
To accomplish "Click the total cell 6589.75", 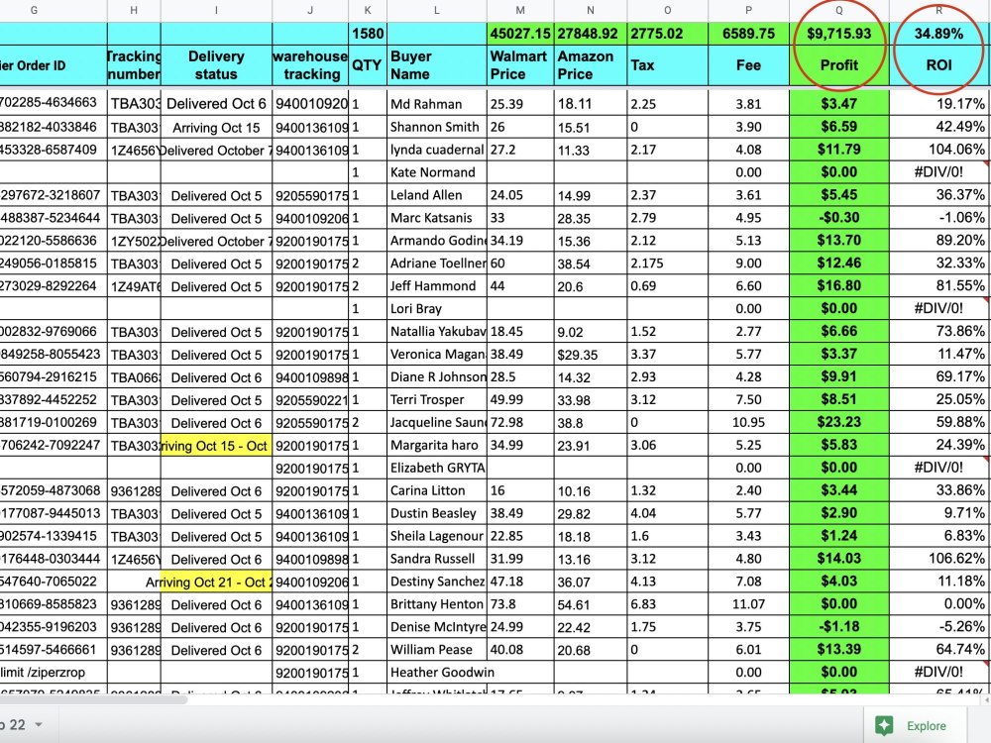I will click(748, 34).
